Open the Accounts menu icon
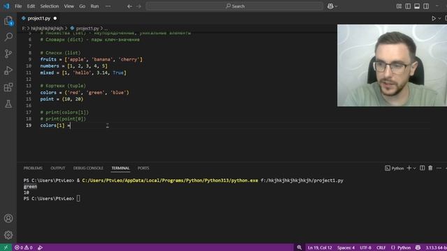 [x=8, y=218]
